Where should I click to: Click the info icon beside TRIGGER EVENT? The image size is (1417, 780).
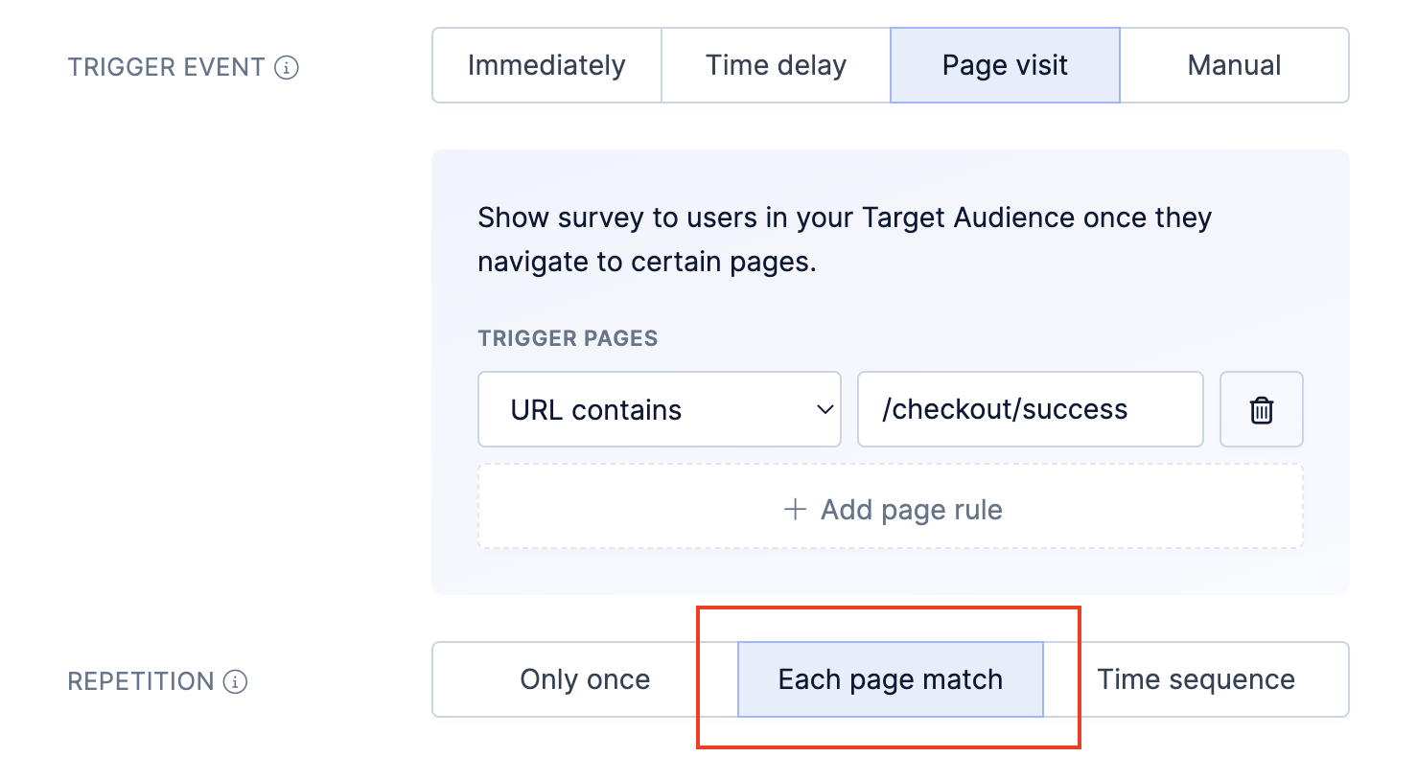pos(287,68)
